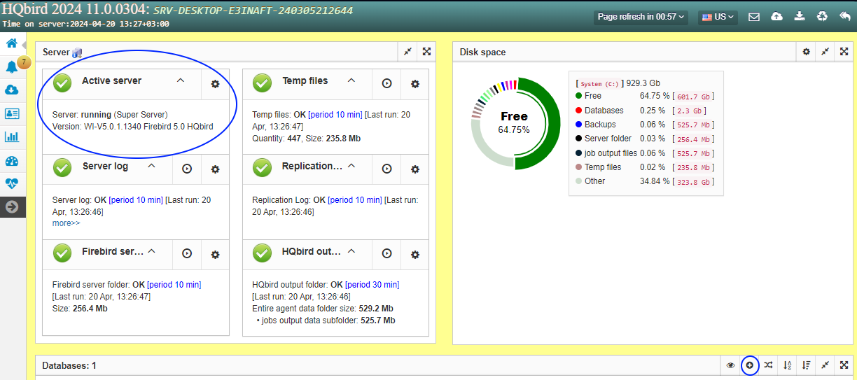Collapse the Disk space panel
Screen dimensions: 857x380
825,52
